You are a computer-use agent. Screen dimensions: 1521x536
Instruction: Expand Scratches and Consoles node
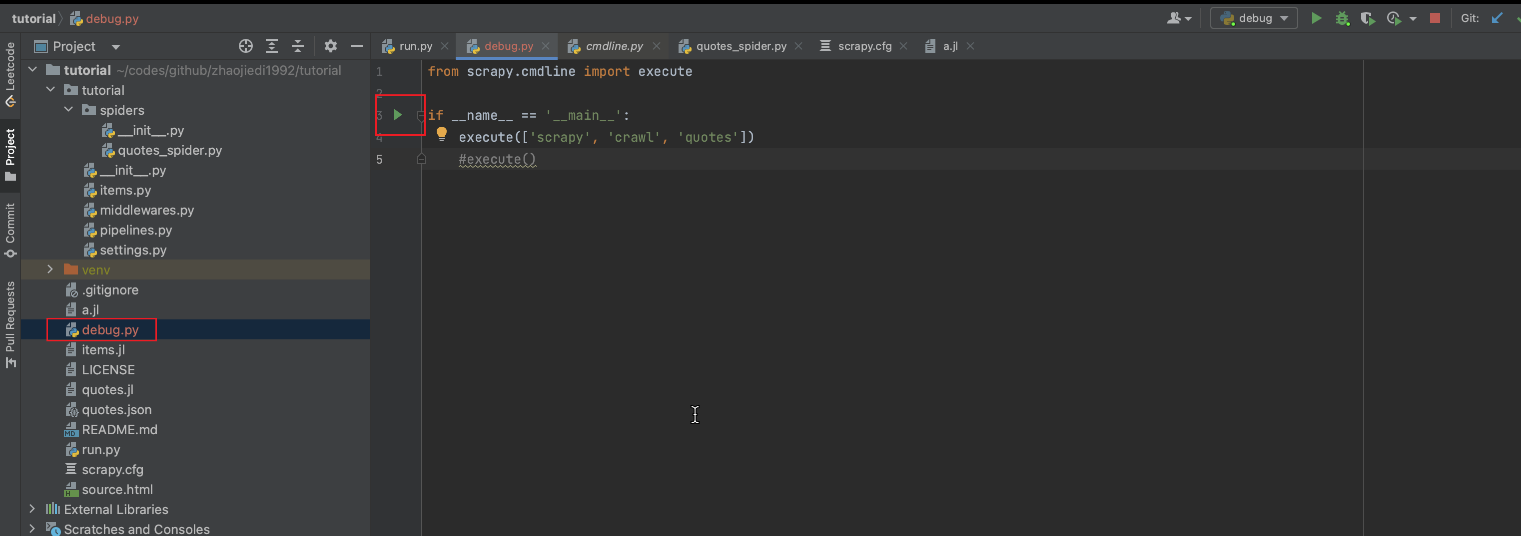click(32, 529)
